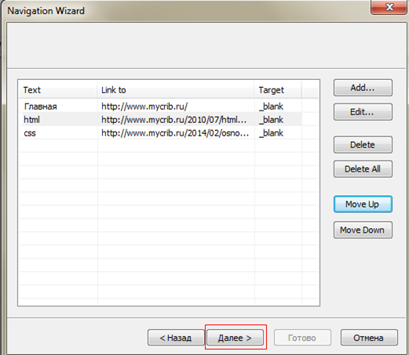Sort by the Link to column header
The image size is (409, 355).
click(176, 90)
